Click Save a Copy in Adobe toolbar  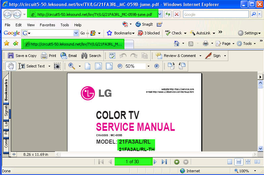(x=22, y=56)
